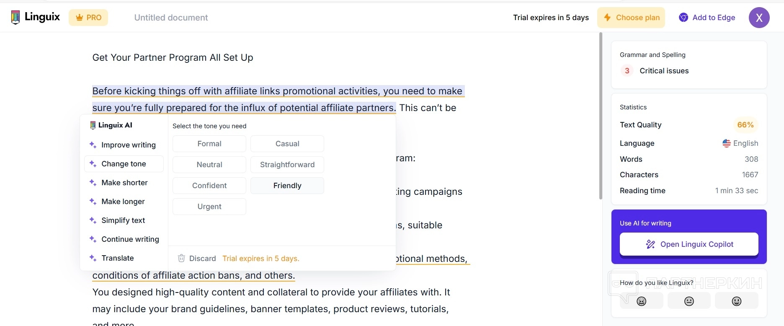Click the PRO crown badge

(x=88, y=18)
